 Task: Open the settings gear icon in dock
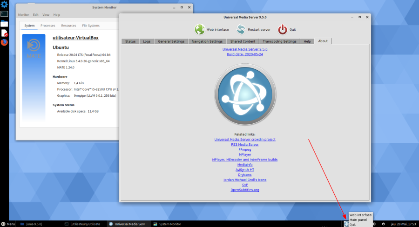4,5
